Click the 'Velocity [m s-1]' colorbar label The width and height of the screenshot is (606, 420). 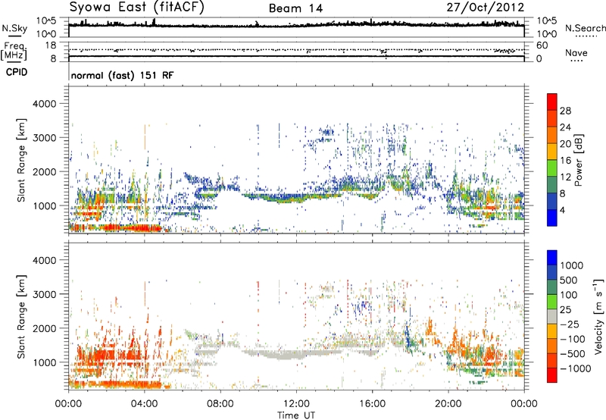point(598,316)
